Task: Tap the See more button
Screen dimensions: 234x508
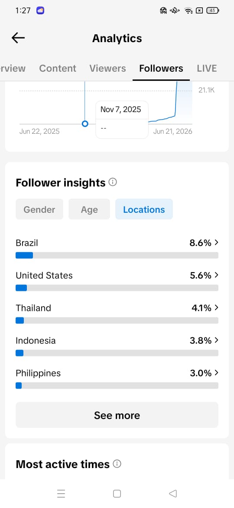Action: click(117, 415)
